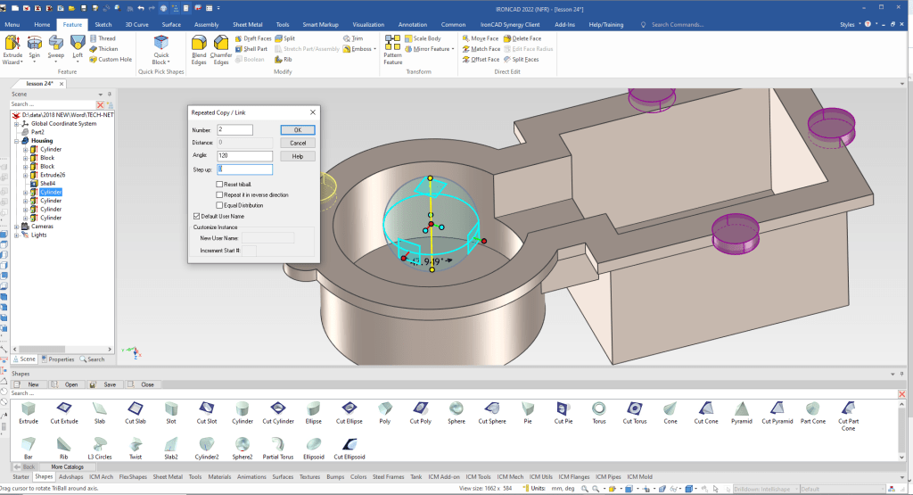Click the Extrude Wizard icon in ribbon
Viewport: 913px width, 495px height.
pyautogui.click(x=12, y=44)
